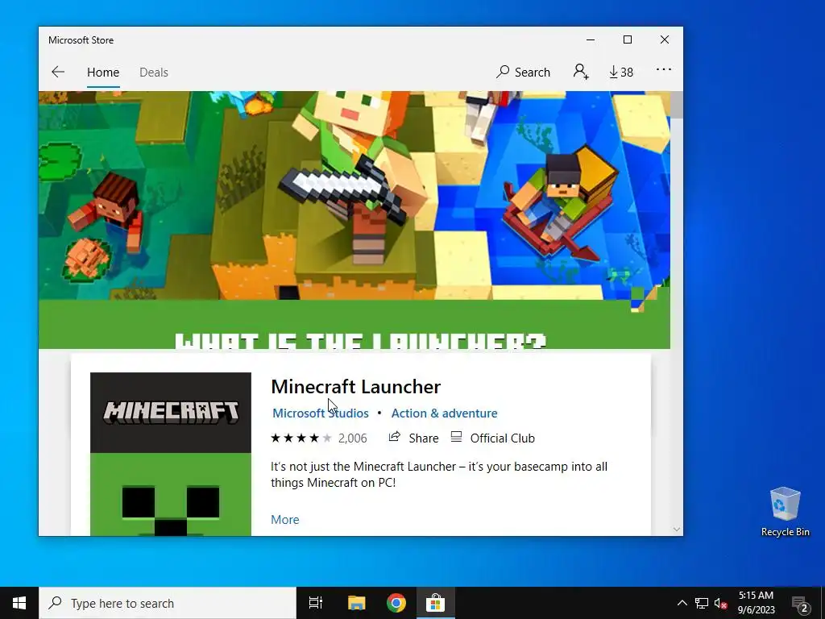825x619 pixels.
Task: Launch File Explorer from the taskbar
Action: tap(356, 603)
